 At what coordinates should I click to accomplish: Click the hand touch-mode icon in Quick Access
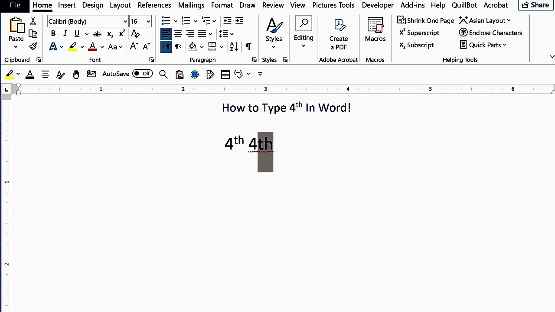click(x=76, y=74)
